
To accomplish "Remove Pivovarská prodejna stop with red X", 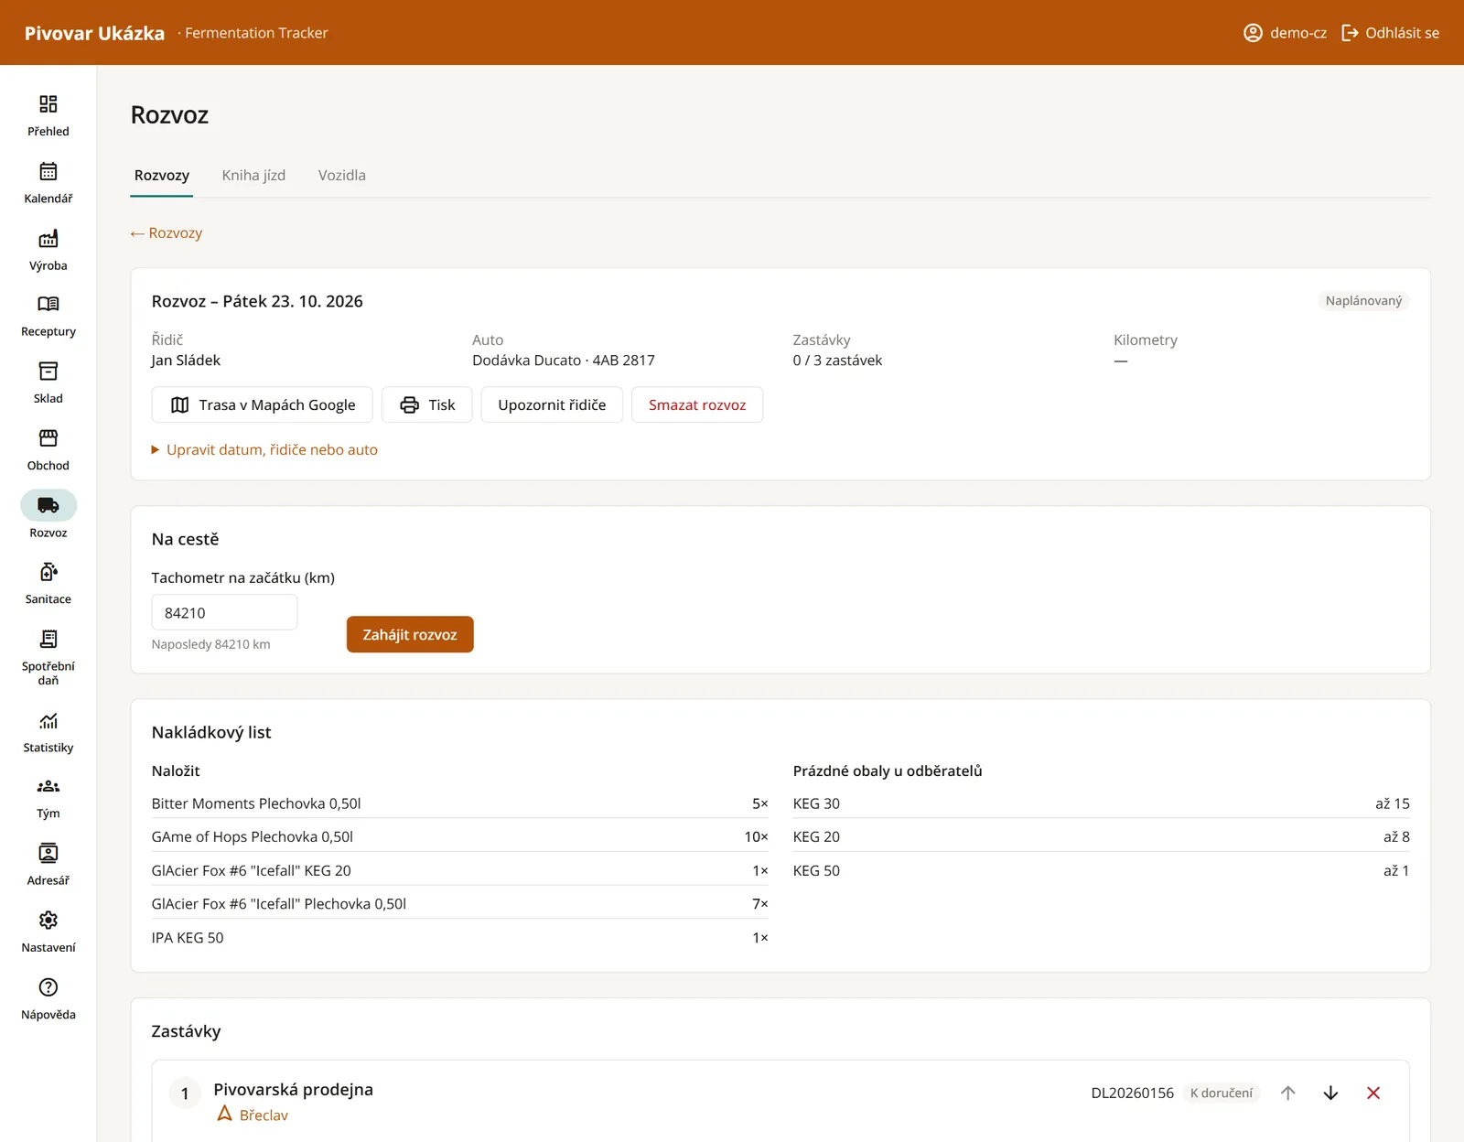I will [x=1373, y=1093].
